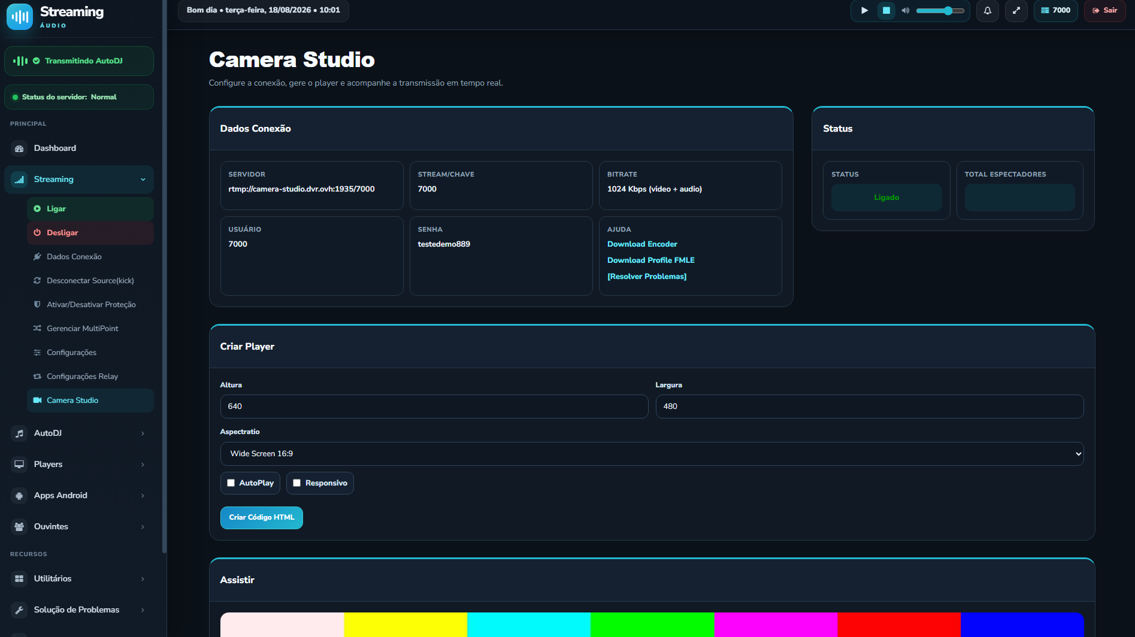Expand the Utilitários menu chevron
This screenshot has width=1135, height=637.
pyautogui.click(x=143, y=579)
